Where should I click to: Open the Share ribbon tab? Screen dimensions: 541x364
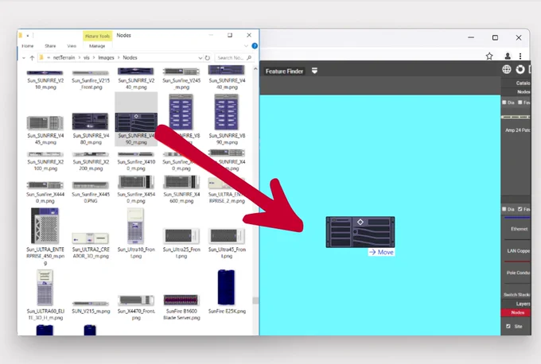coord(50,46)
